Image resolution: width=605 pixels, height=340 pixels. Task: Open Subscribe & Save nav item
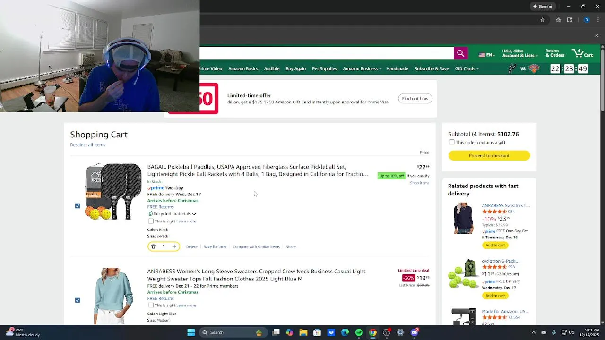(432, 69)
